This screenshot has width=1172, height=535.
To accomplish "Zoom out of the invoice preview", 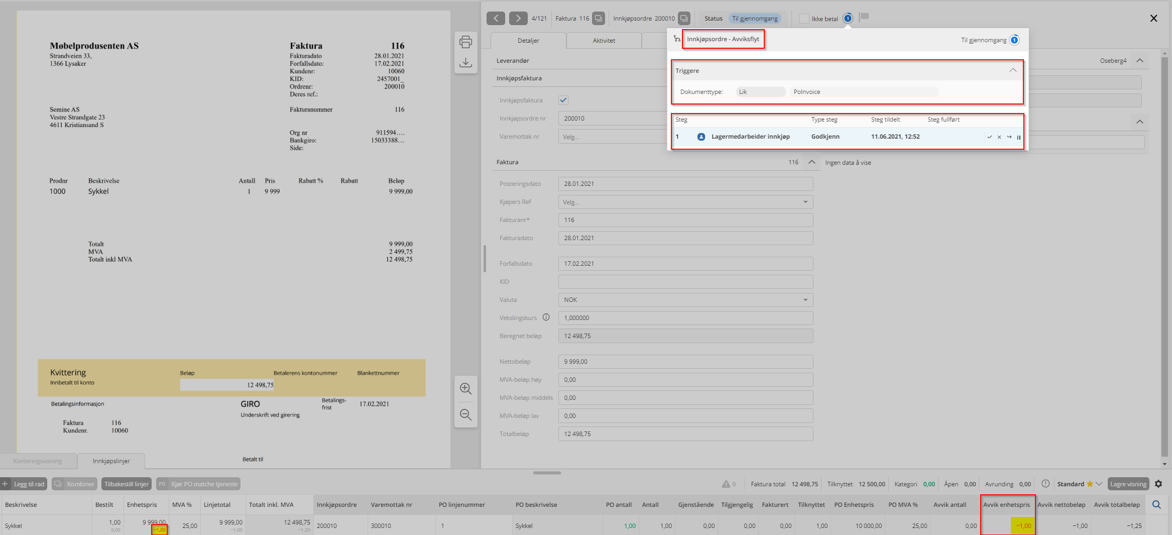I will click(x=465, y=415).
